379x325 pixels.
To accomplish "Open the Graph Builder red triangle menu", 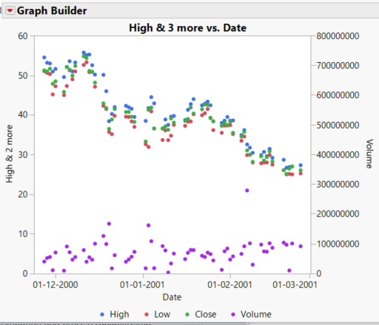I will [x=10, y=10].
